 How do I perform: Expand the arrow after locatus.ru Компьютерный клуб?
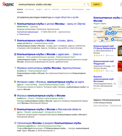click(48, 71)
